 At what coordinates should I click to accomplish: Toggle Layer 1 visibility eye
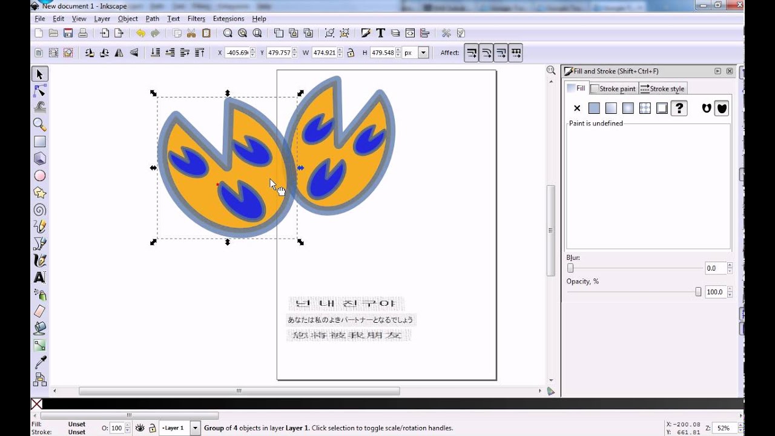(x=140, y=428)
